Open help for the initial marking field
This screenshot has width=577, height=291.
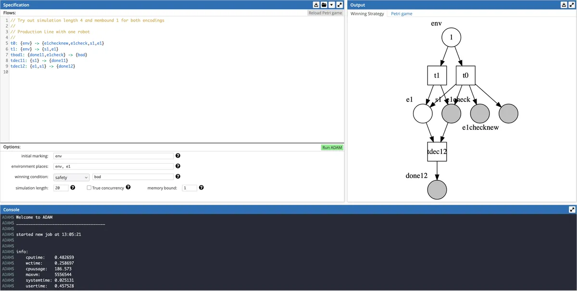pos(178,156)
